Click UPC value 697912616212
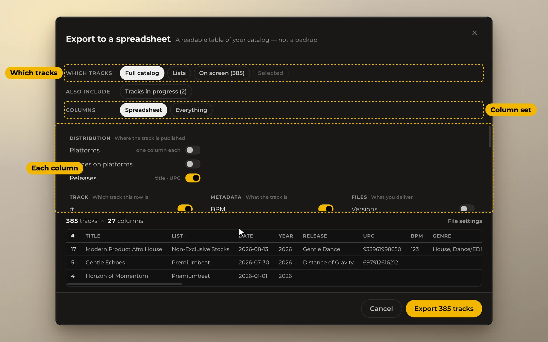The height and width of the screenshot is (342, 548). point(380,262)
